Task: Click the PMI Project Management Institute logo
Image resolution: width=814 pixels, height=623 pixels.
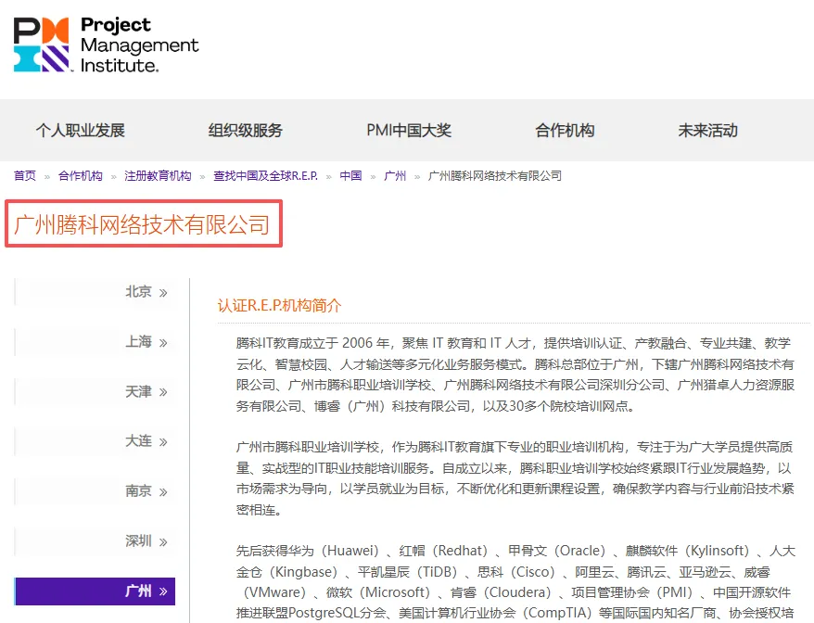Action: pos(106,44)
